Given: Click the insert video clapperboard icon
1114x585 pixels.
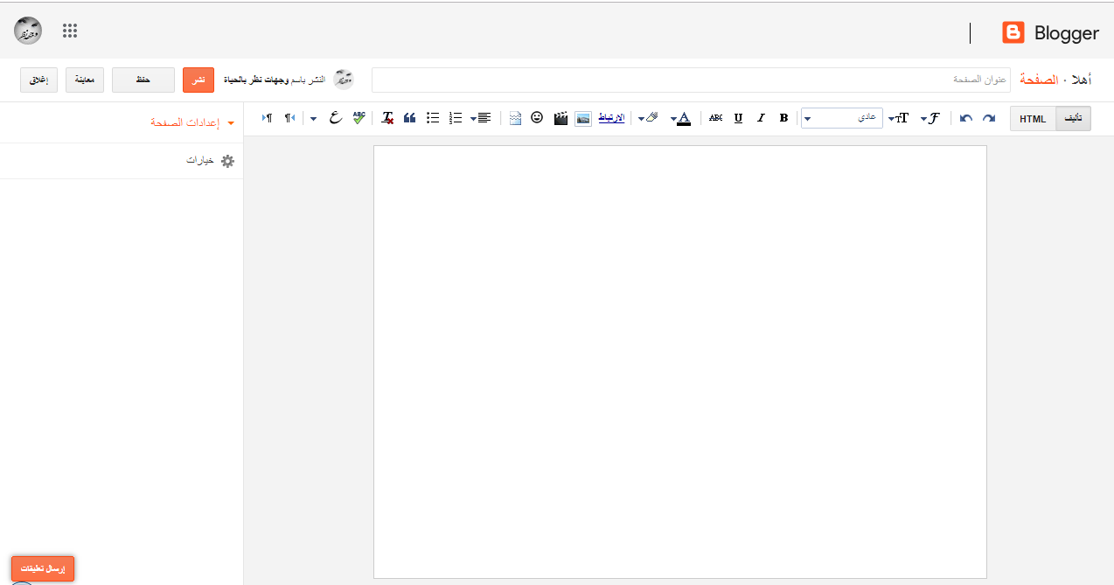Looking at the screenshot, I should pos(561,118).
